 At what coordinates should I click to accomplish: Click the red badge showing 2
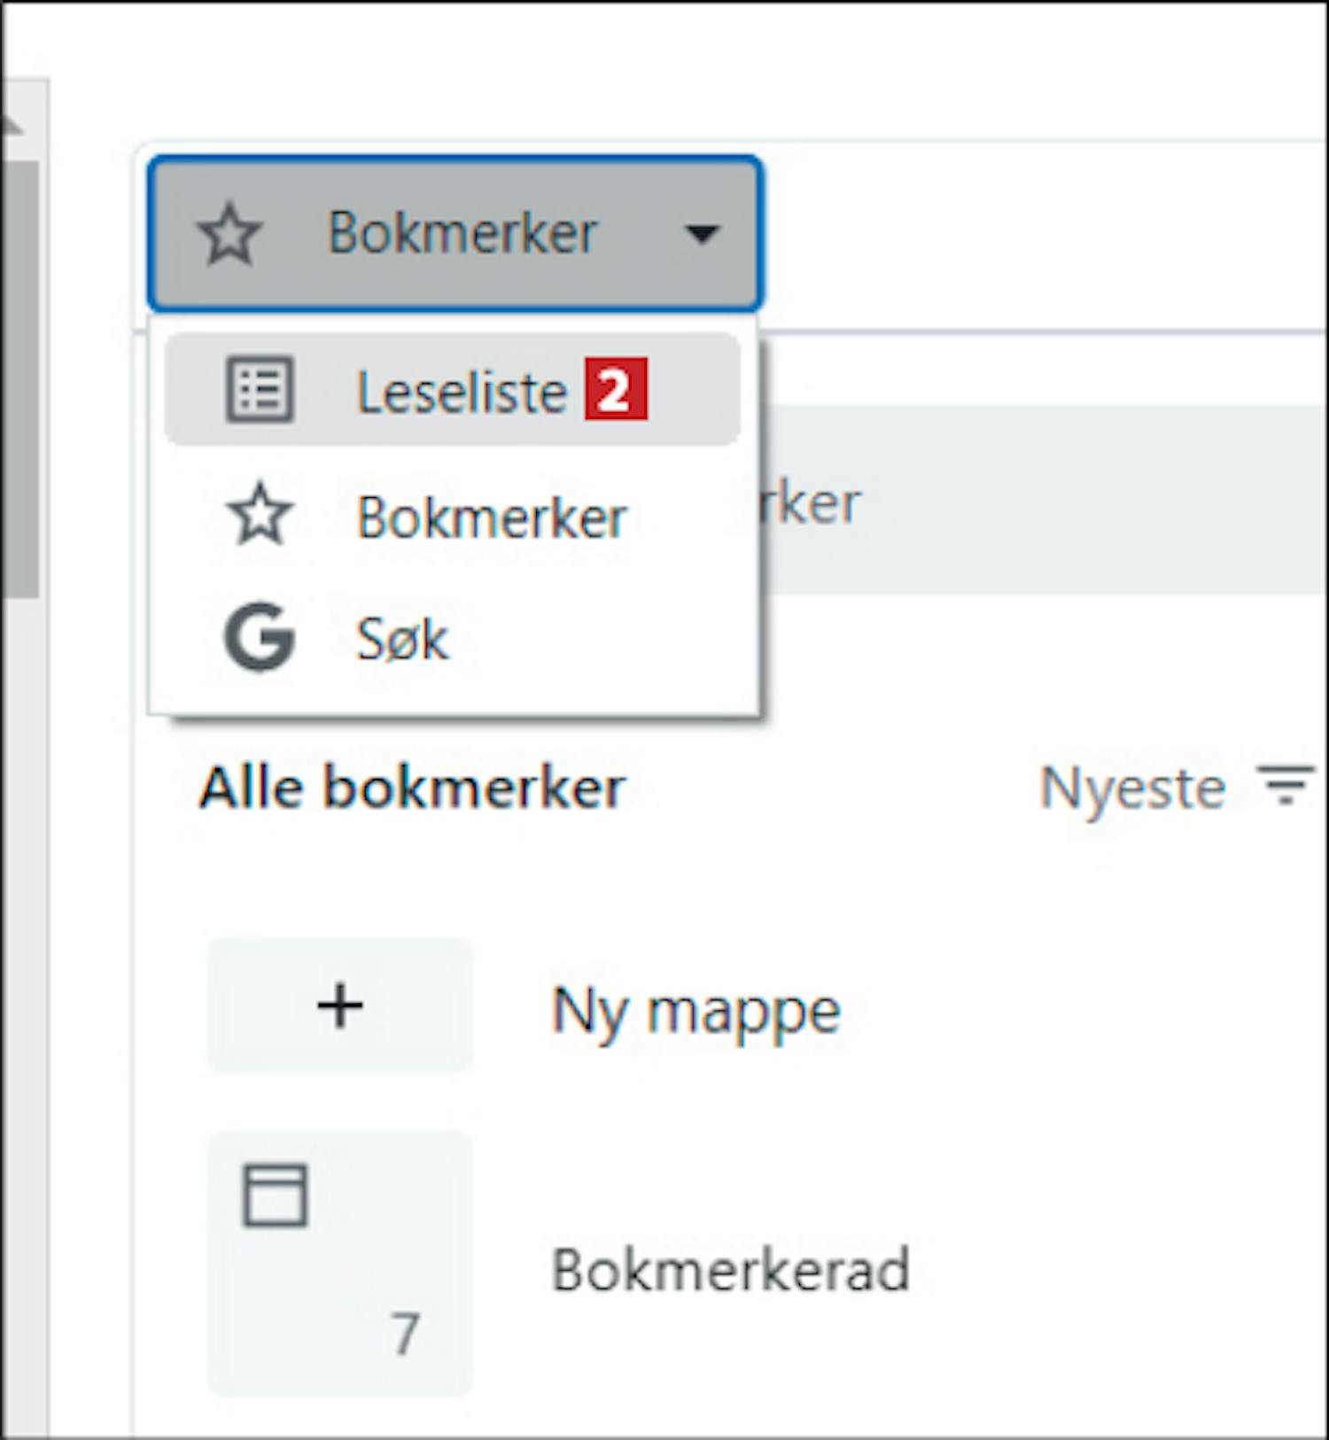616,390
